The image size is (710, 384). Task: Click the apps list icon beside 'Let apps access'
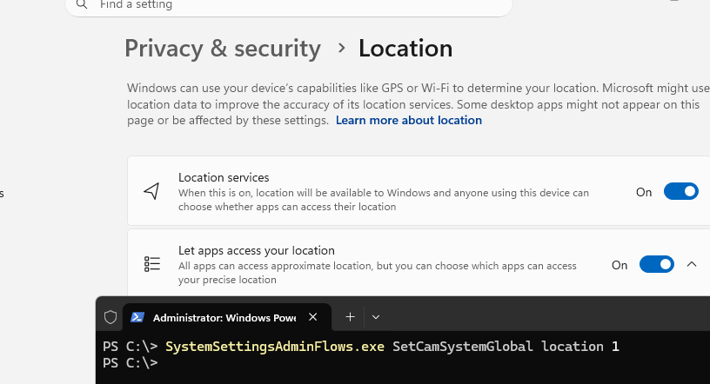click(x=152, y=264)
